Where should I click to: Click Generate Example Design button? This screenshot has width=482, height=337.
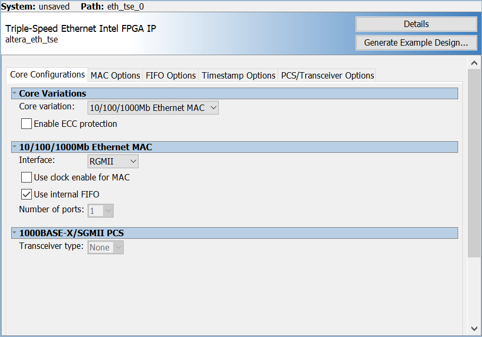coord(416,42)
